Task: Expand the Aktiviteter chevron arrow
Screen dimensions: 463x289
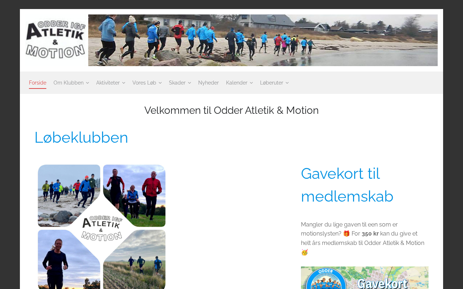Action: click(123, 83)
